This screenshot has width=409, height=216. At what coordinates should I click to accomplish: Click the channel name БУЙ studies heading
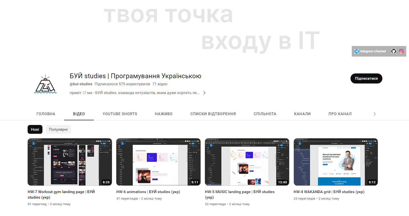tap(135, 76)
